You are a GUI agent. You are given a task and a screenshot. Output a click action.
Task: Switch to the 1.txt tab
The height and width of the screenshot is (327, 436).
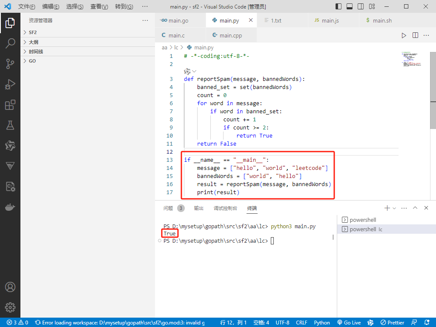click(283, 20)
